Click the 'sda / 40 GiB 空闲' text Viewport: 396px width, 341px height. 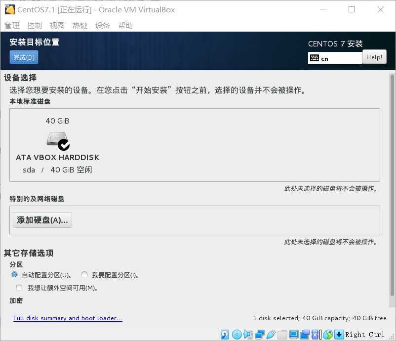point(57,170)
